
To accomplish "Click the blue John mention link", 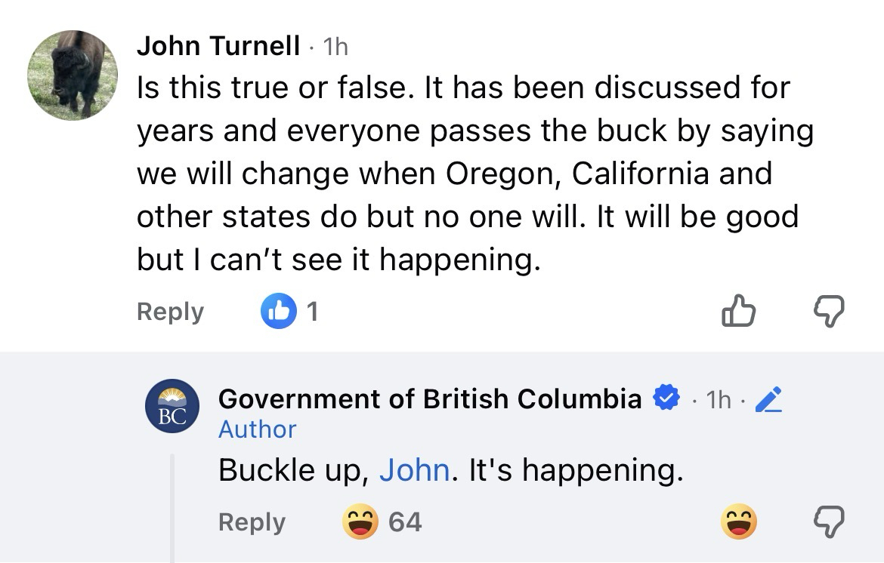I will (x=415, y=471).
